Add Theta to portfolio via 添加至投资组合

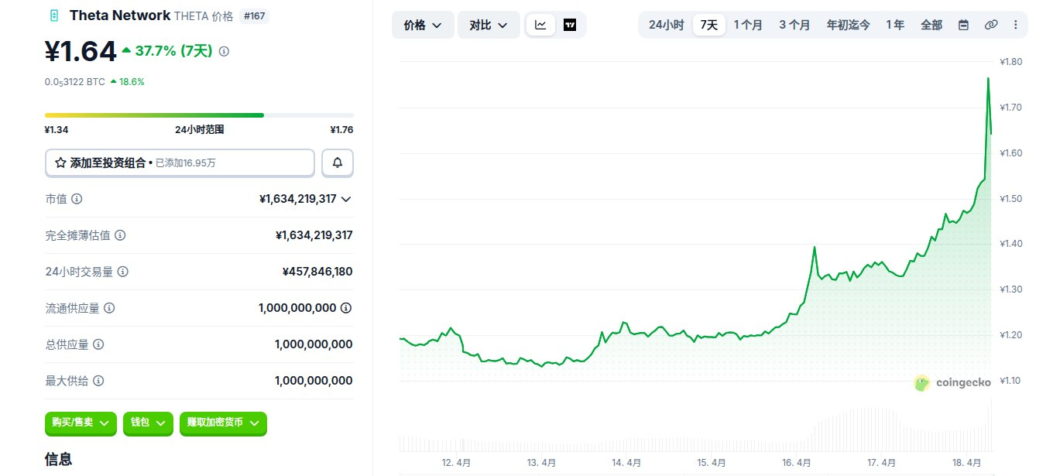pyautogui.click(x=180, y=163)
